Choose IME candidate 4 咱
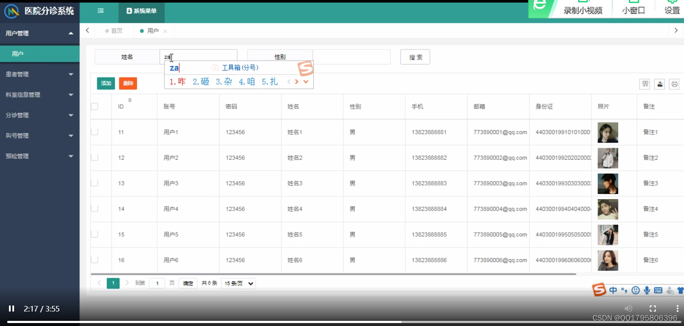 pyautogui.click(x=247, y=81)
